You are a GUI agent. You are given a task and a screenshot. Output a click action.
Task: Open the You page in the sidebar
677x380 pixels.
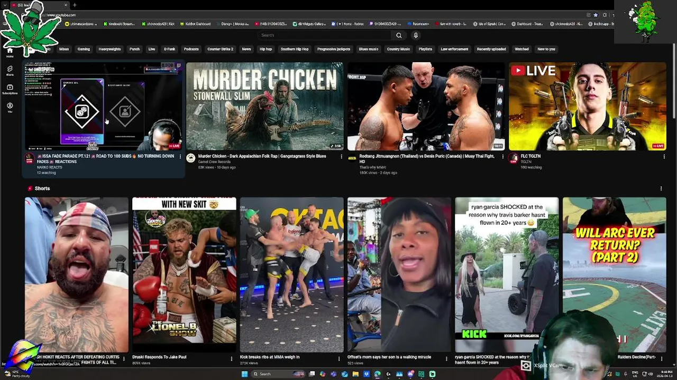coord(10,108)
